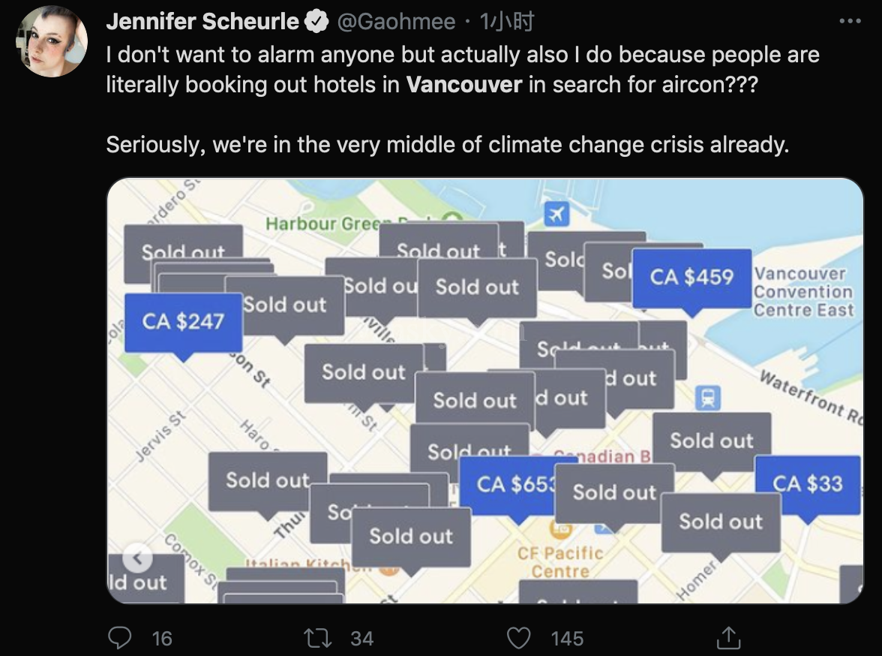
Task: Click the verified badge icon
Action: click(x=316, y=23)
